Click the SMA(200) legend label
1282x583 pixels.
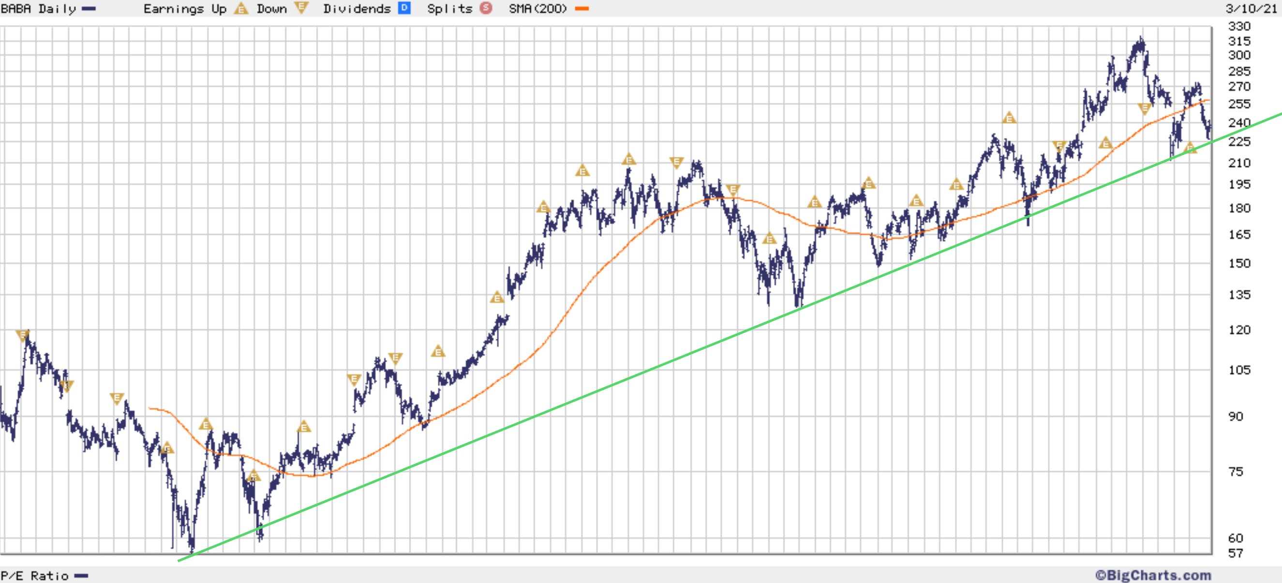coord(538,8)
